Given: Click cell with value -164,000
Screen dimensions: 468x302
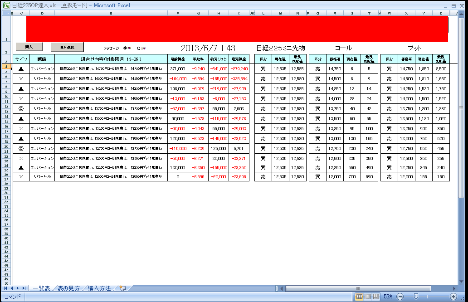Looking at the screenshot, I should pyautogui.click(x=178, y=79).
